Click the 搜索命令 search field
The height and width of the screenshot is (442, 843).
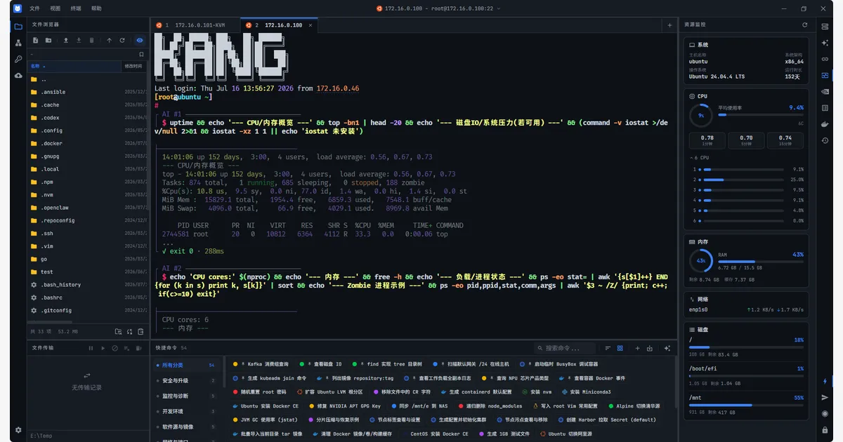(x=566, y=348)
